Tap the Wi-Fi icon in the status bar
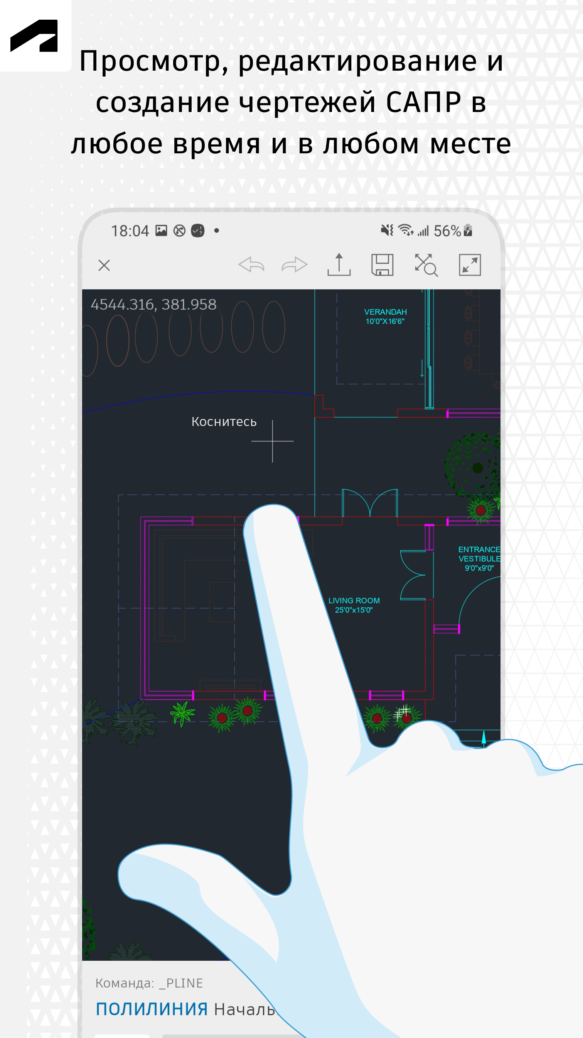Image resolution: width=583 pixels, height=1038 pixels. (405, 230)
